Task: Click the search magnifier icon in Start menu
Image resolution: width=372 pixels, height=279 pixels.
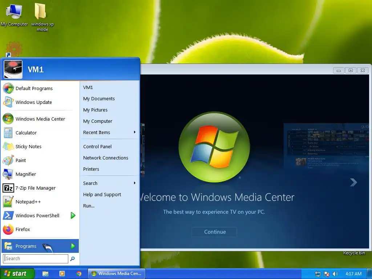Action: (x=72, y=259)
